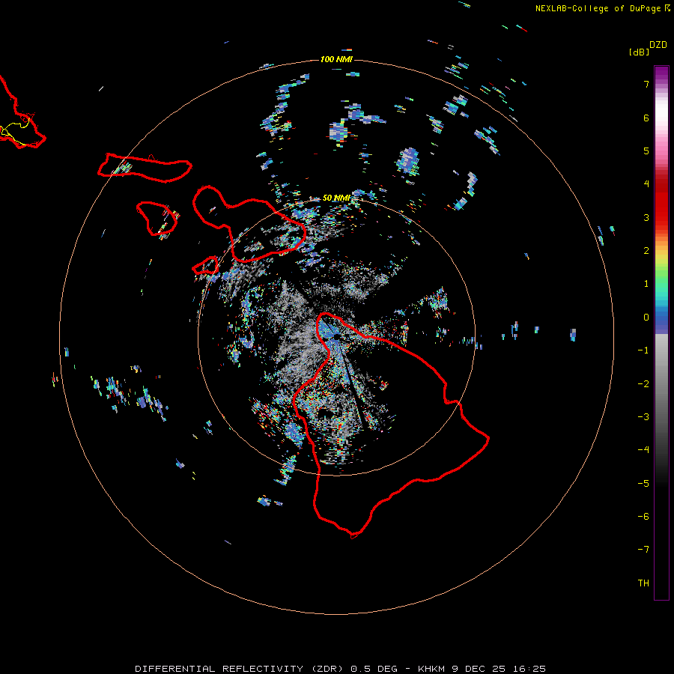Click the 0.5 DEG elevation text
Viewport: 674px width, 674px height.
(x=374, y=669)
